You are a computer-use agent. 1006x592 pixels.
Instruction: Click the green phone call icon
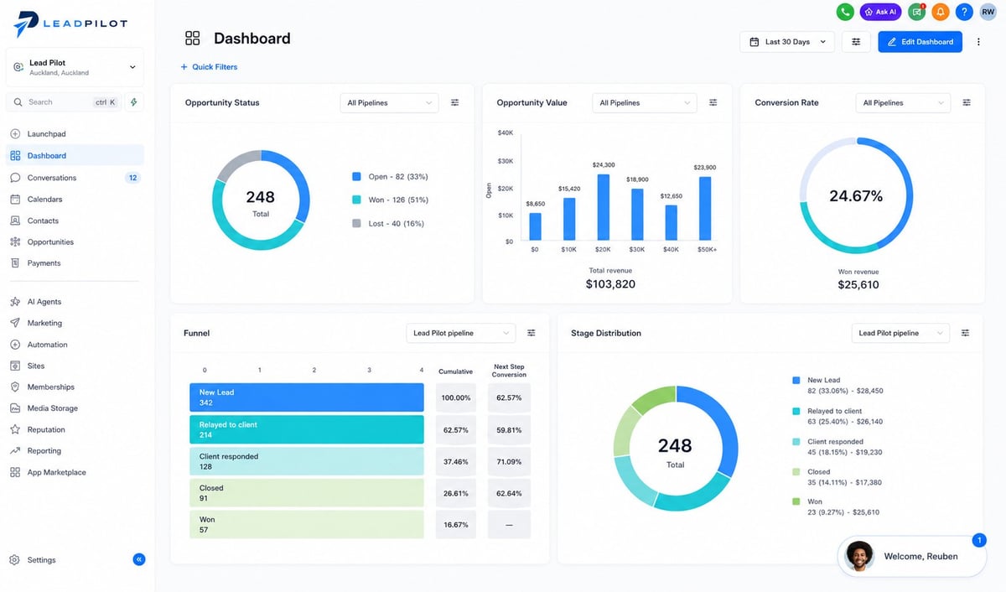(x=845, y=12)
